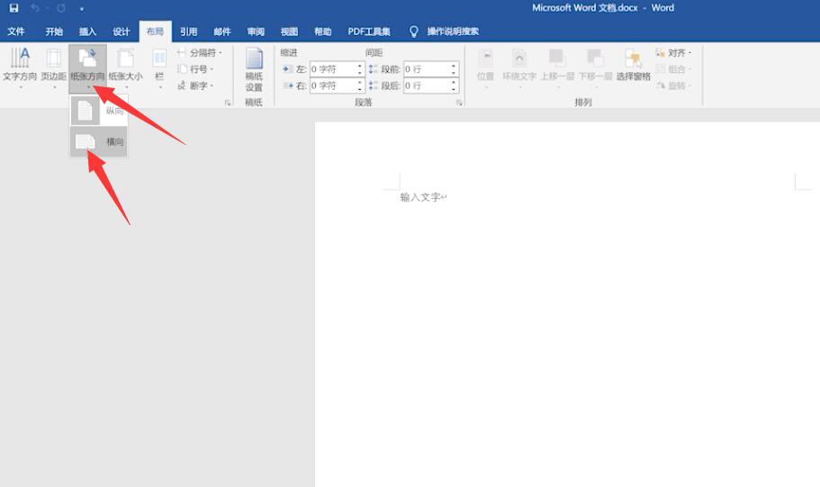The width and height of the screenshot is (820, 487).
Task: Click the 组合 group objects button
Action: [673, 69]
